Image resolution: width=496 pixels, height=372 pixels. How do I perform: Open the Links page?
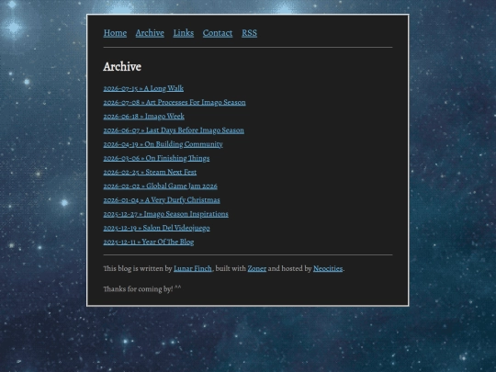[184, 33]
